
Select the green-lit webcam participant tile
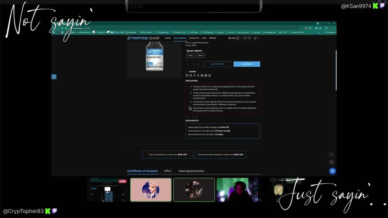237,190
